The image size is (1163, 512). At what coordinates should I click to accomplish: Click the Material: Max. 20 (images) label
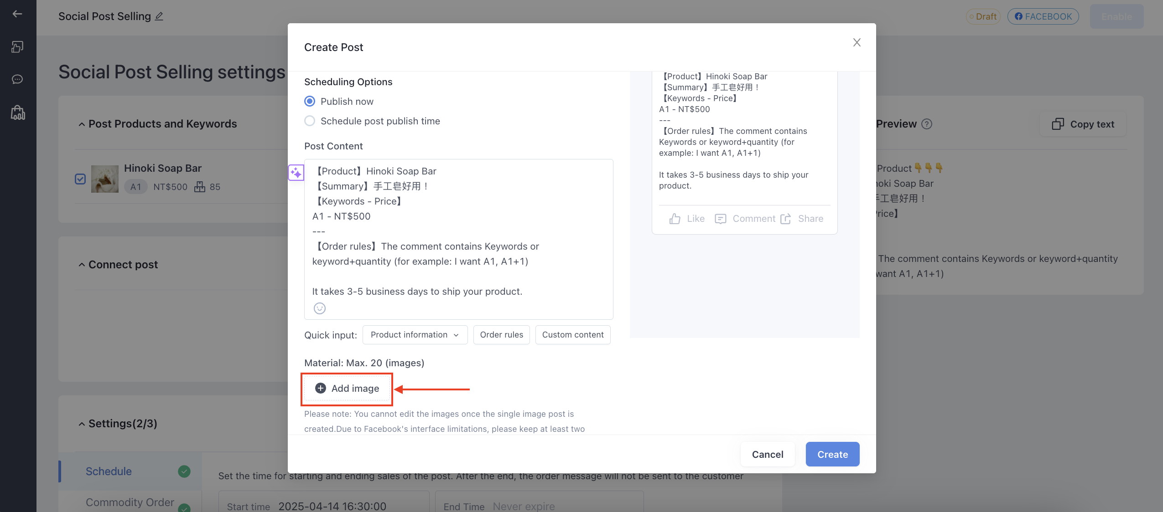[364, 363]
